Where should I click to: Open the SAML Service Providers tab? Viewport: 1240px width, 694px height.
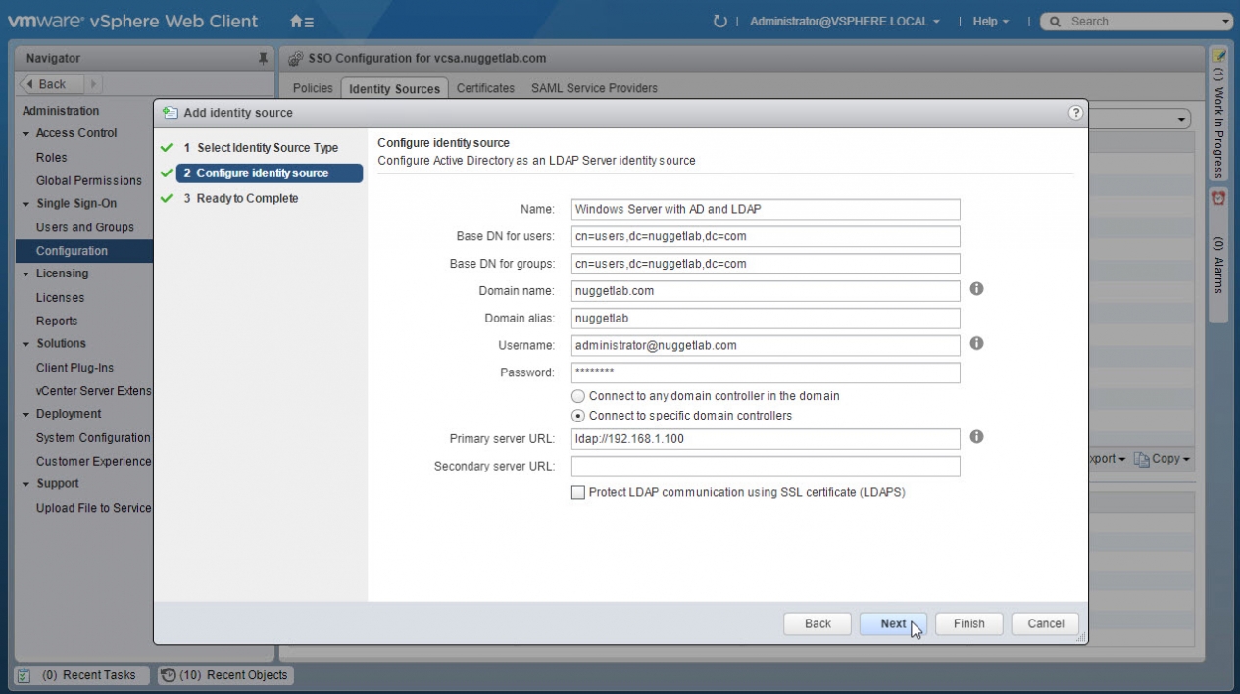coord(594,88)
